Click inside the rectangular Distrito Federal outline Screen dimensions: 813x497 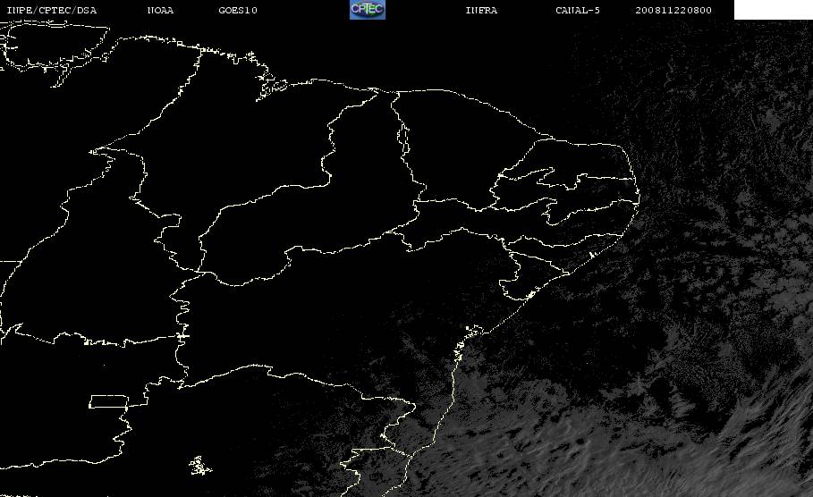click(x=109, y=401)
